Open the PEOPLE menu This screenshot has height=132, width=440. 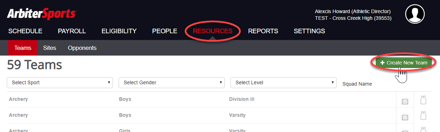(164, 31)
